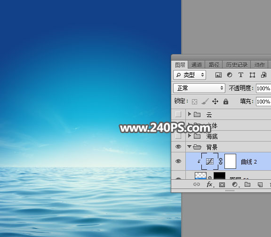Viewport: 271px width, 237px height.
Task: Select the 曲线 2 layer name
Action: (x=249, y=162)
